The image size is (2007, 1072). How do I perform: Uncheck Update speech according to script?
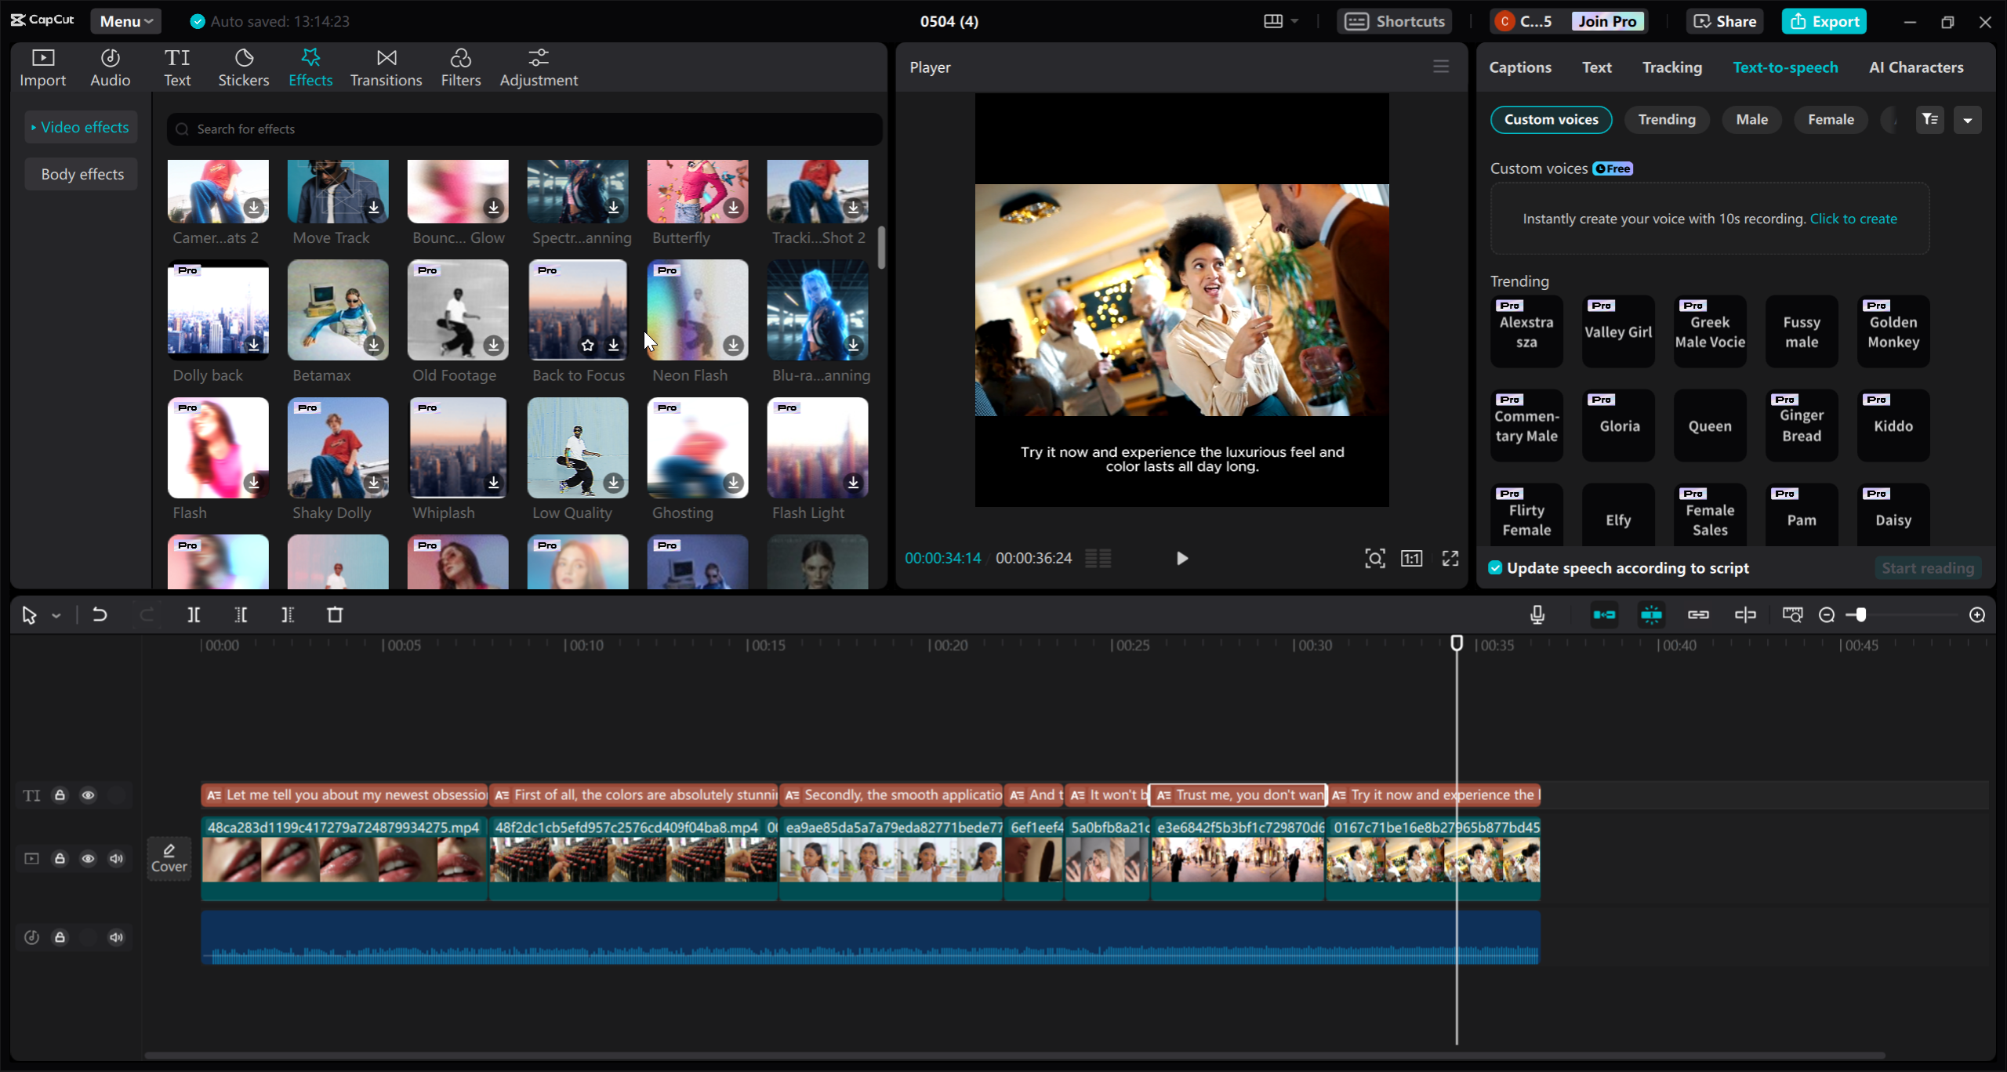pos(1496,568)
